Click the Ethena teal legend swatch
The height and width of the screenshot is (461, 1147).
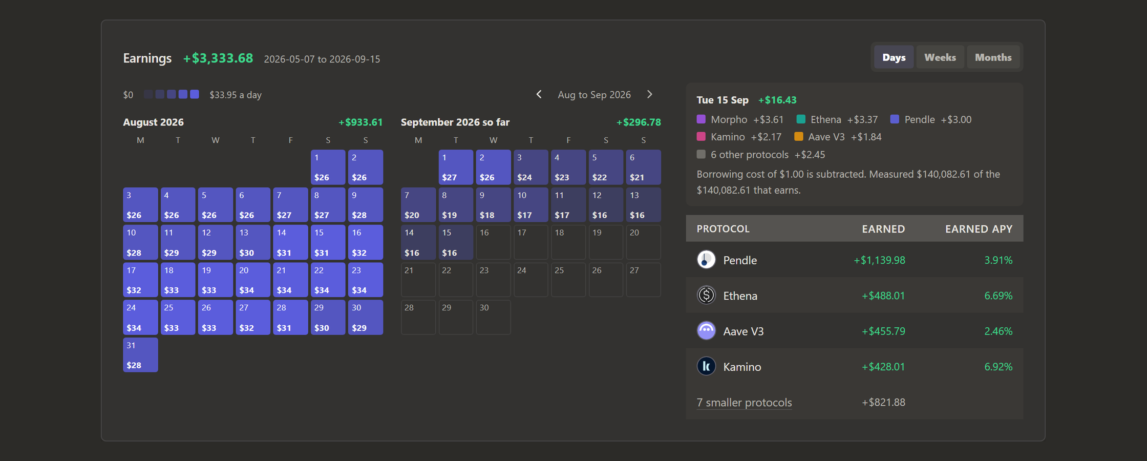801,119
